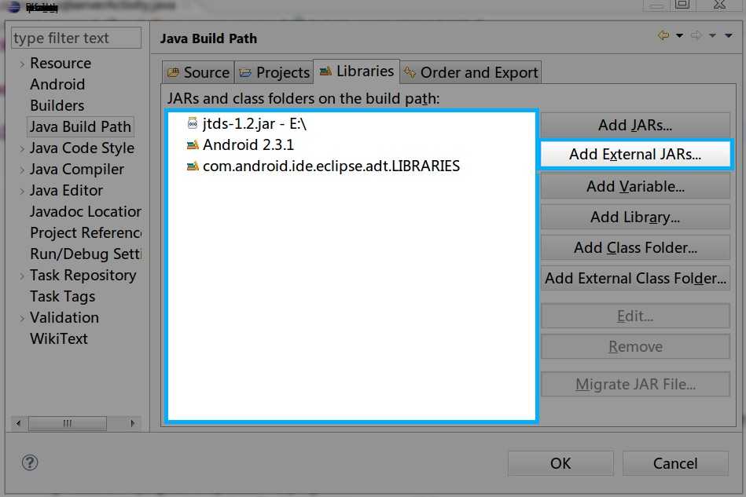This screenshot has height=497, width=746.
Task: Expand the Java Compiler node
Action: (x=22, y=170)
